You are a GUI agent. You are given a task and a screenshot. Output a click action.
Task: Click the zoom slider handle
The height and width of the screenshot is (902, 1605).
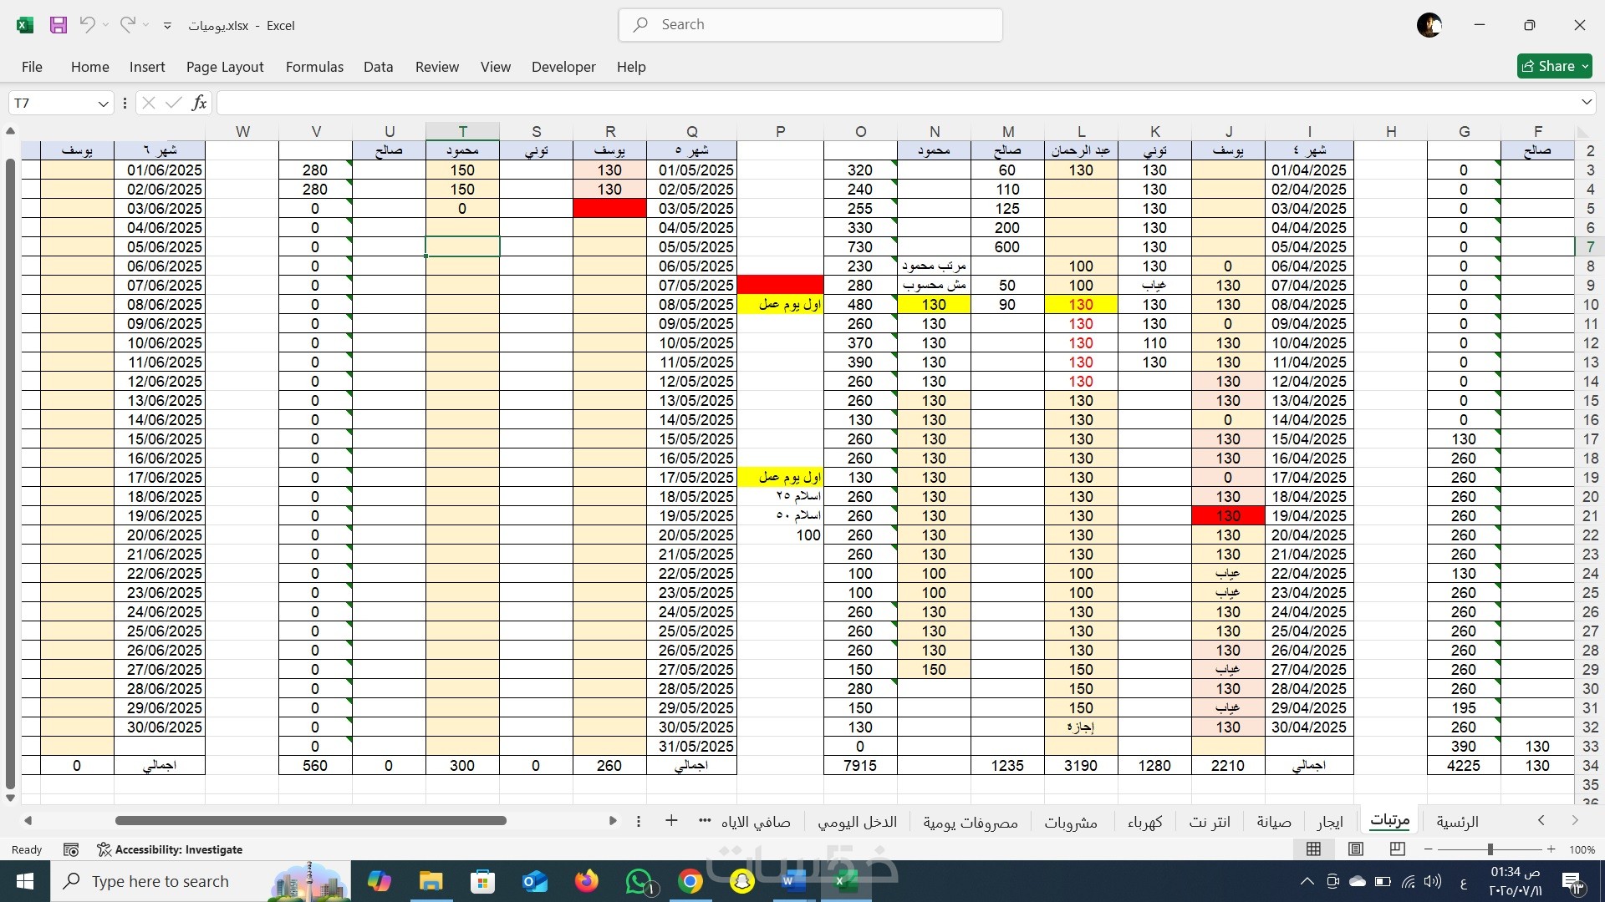[1490, 849]
